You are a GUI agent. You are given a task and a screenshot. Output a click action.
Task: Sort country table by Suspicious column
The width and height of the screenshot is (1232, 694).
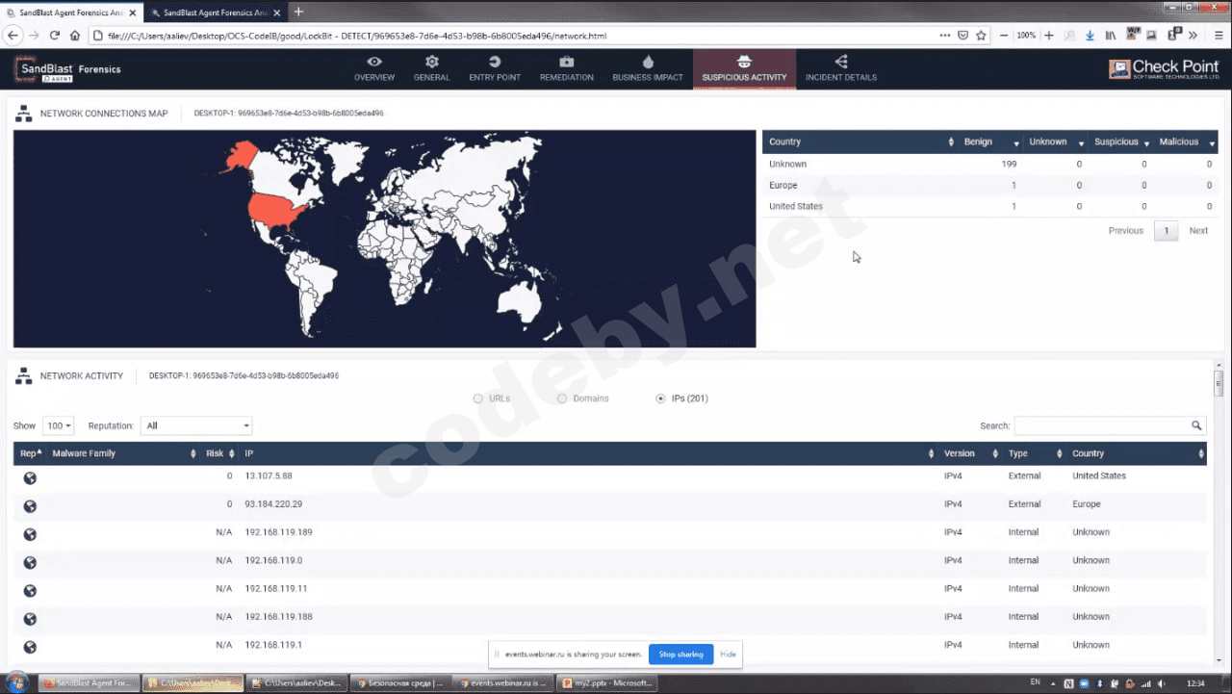click(1118, 141)
